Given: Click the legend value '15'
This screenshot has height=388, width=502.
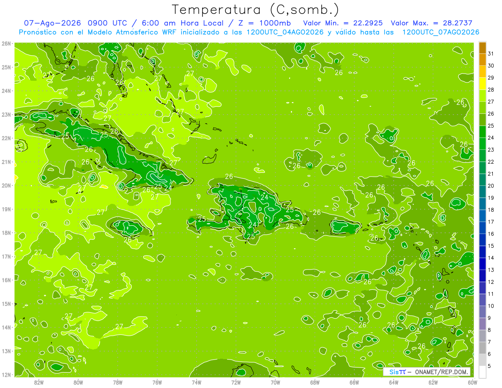Looking at the screenshot, I should tap(491, 246).
